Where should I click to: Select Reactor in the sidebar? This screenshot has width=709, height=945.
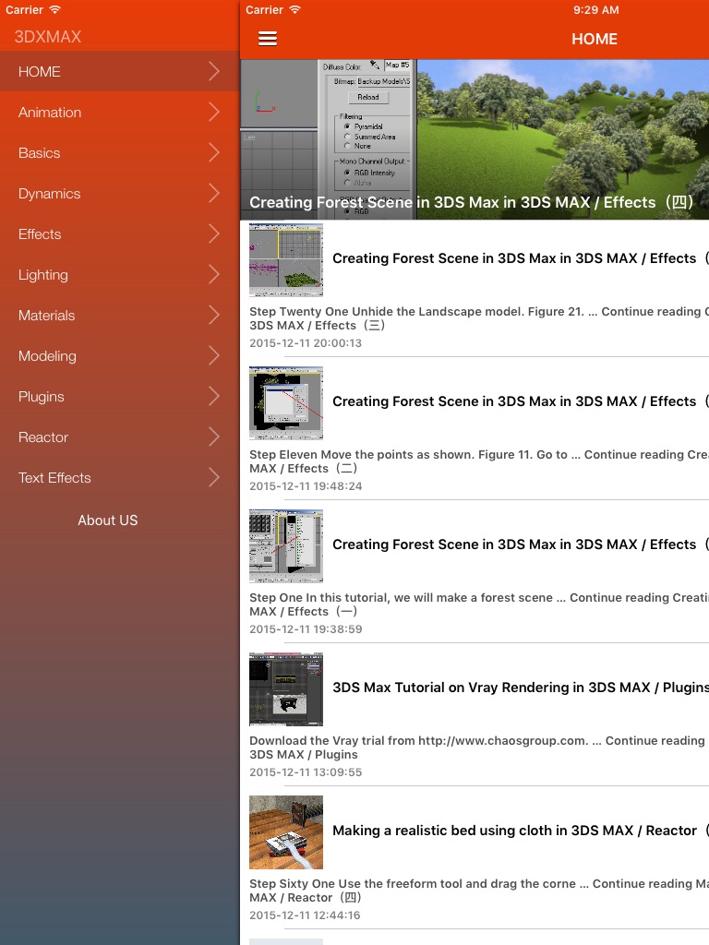[x=43, y=437]
